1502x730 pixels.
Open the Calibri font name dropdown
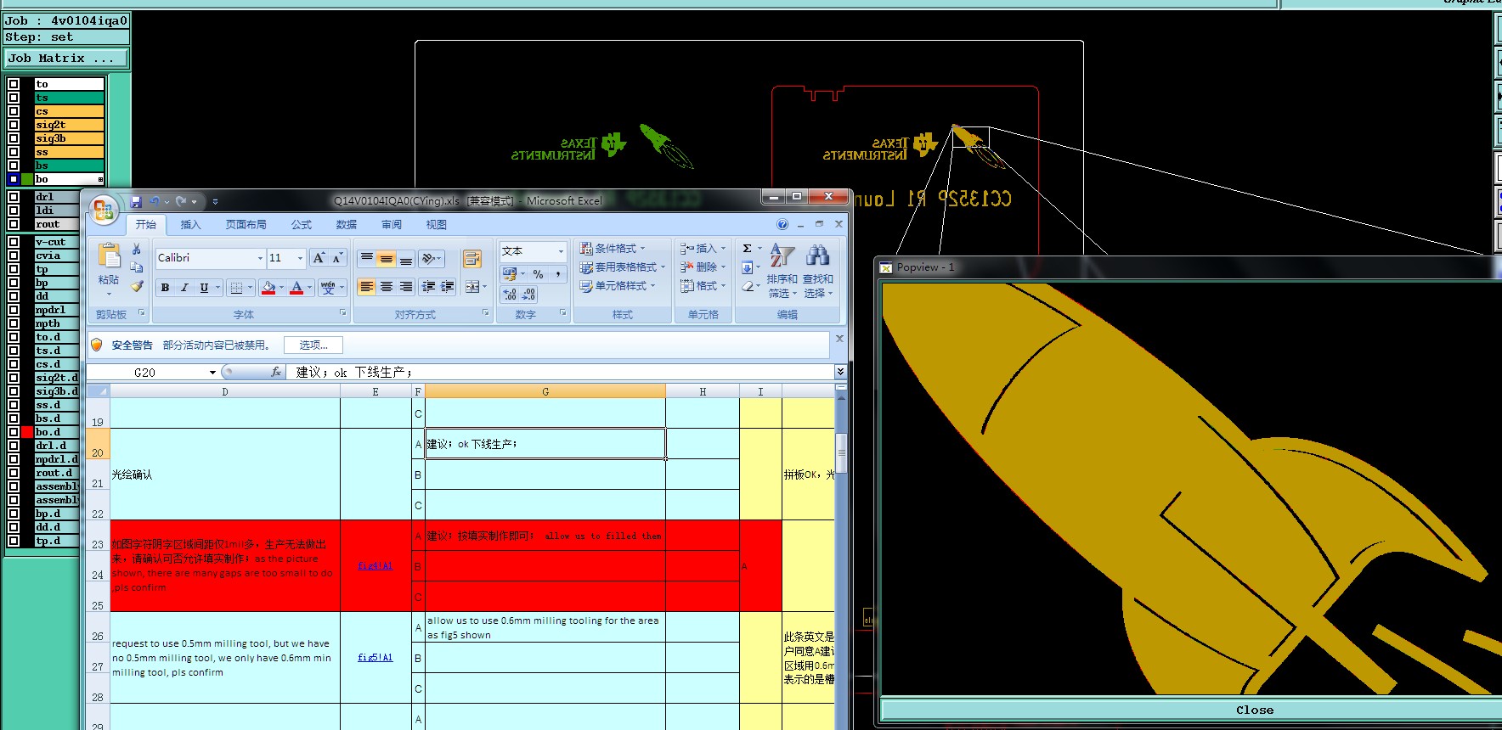pyautogui.click(x=260, y=258)
